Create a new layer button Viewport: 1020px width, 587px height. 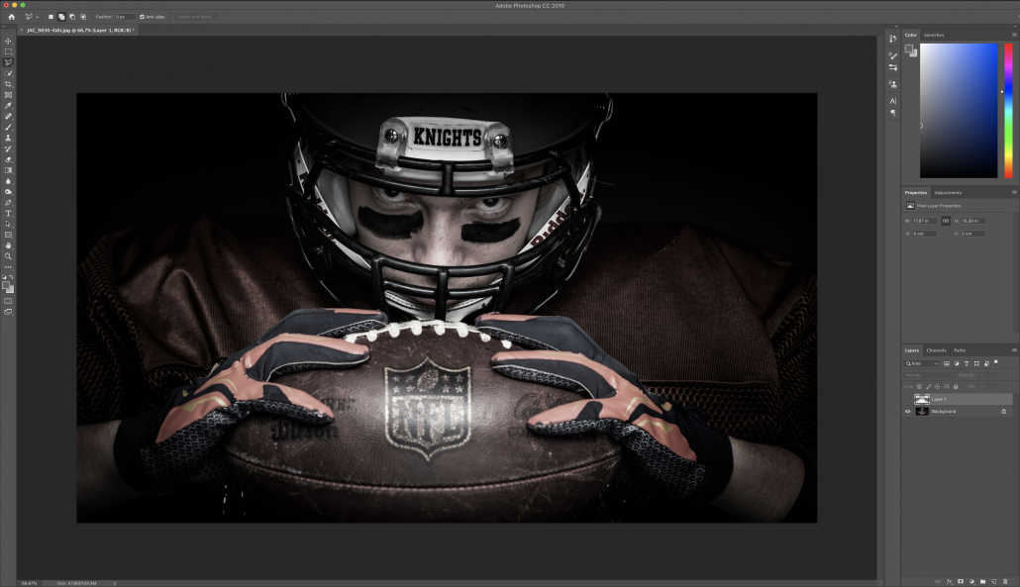pyautogui.click(x=993, y=581)
